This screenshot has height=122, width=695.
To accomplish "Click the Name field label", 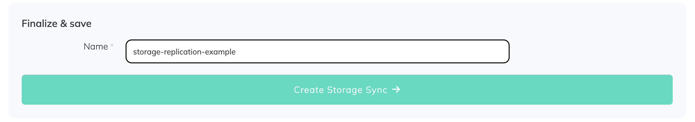I will pyautogui.click(x=96, y=46).
